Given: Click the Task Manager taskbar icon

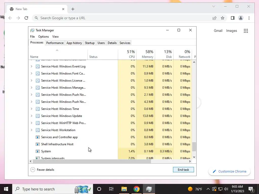Looking at the screenshot, I should tap(149, 189).
